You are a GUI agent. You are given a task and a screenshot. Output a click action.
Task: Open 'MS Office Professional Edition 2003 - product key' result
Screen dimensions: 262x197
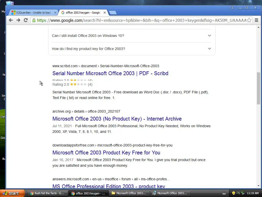(x=108, y=186)
